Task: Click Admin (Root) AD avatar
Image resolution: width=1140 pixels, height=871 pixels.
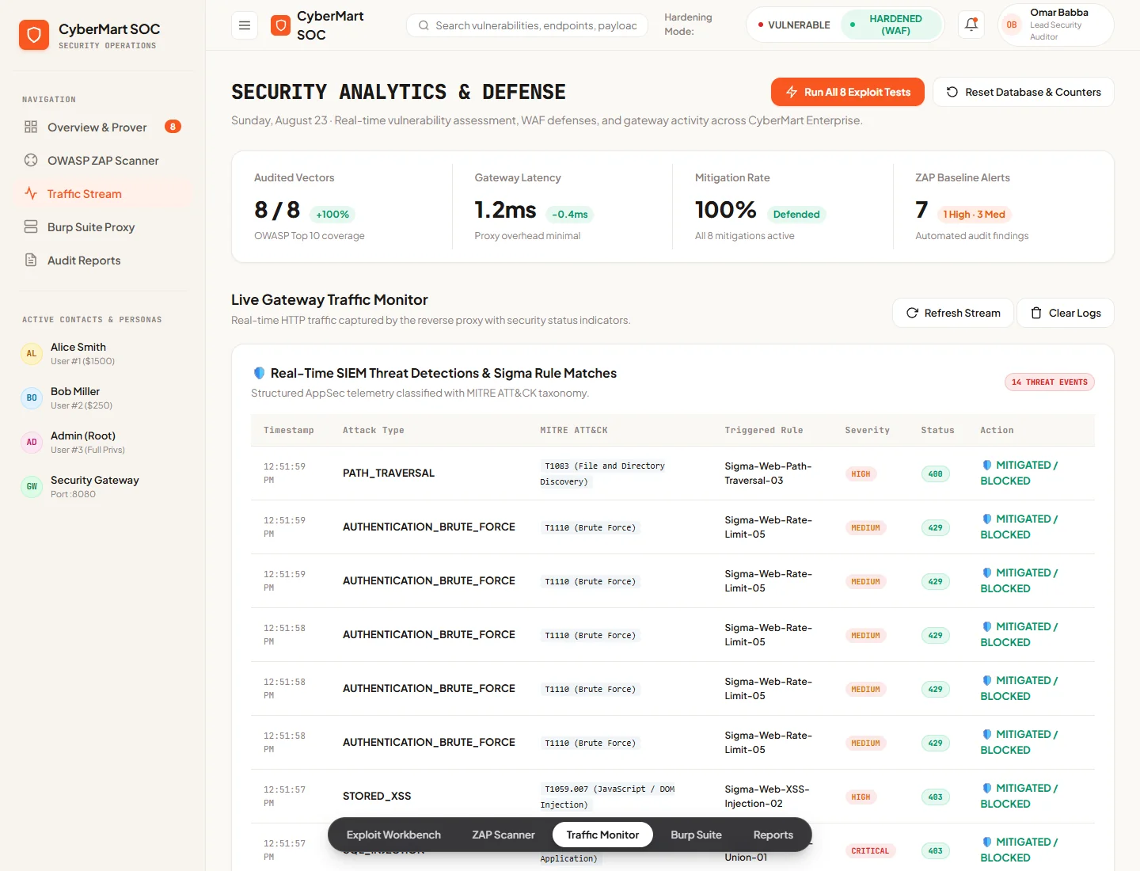Action: click(x=32, y=442)
